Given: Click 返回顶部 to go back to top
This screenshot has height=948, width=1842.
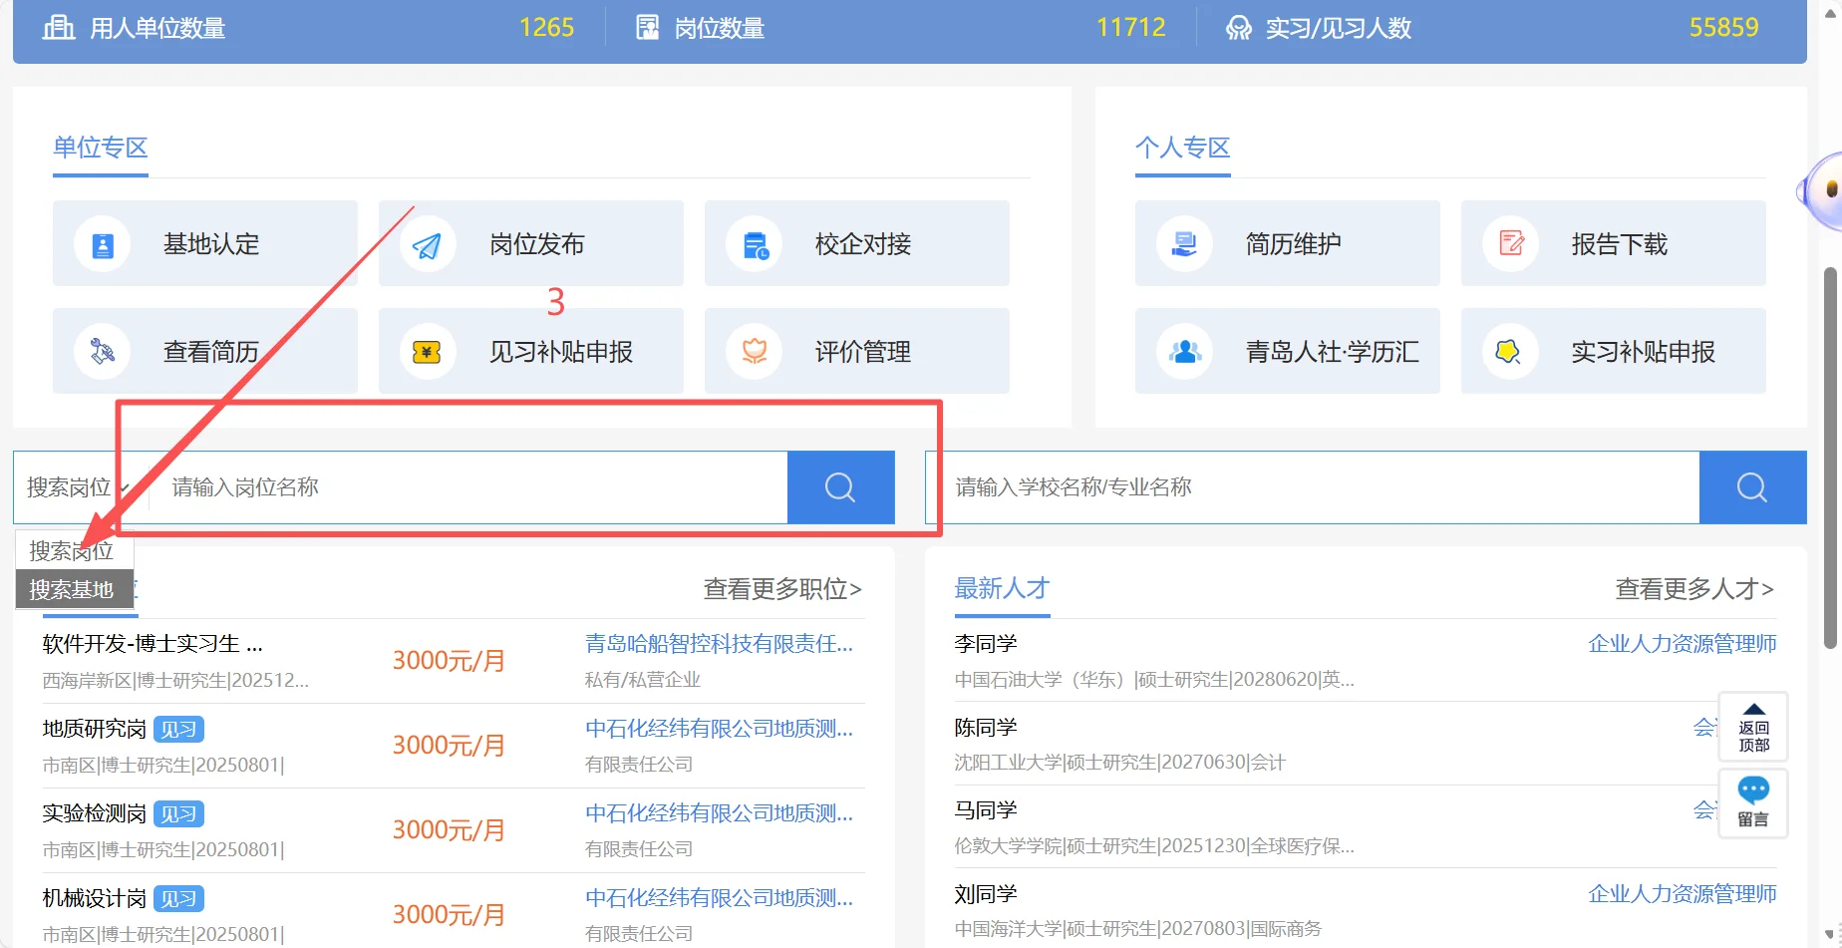Looking at the screenshot, I should (1753, 727).
